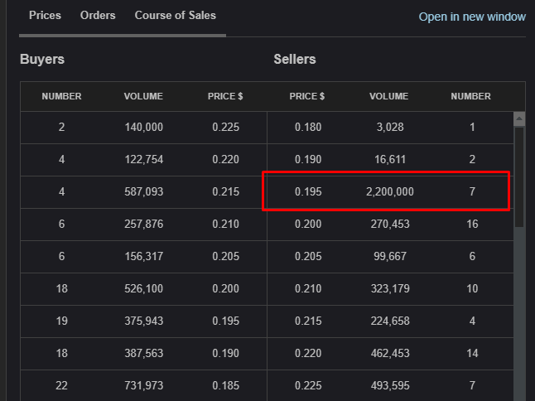This screenshot has height=401, width=535.
Task: Select the Course of Sales tab
Action: click(175, 16)
